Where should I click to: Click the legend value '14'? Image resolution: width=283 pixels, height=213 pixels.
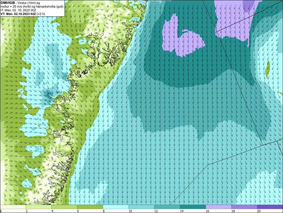pos(182,211)
